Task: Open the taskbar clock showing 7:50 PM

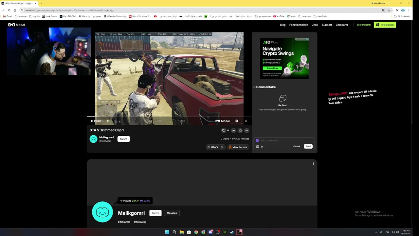Action: tap(406, 232)
